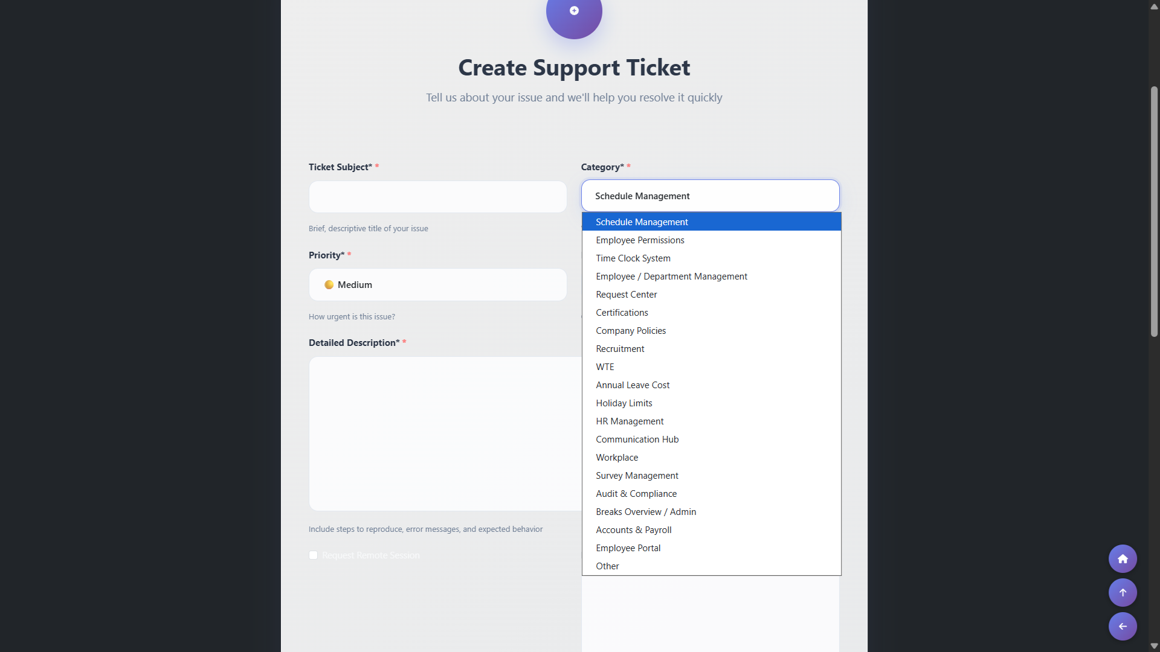Click the Ticket Subject input field

click(437, 196)
